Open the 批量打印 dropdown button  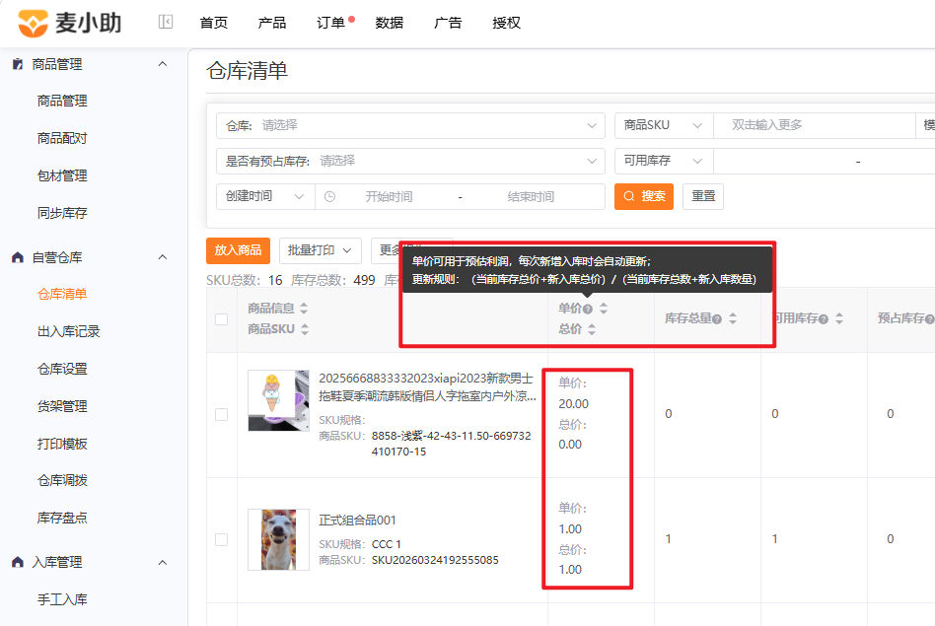[321, 250]
